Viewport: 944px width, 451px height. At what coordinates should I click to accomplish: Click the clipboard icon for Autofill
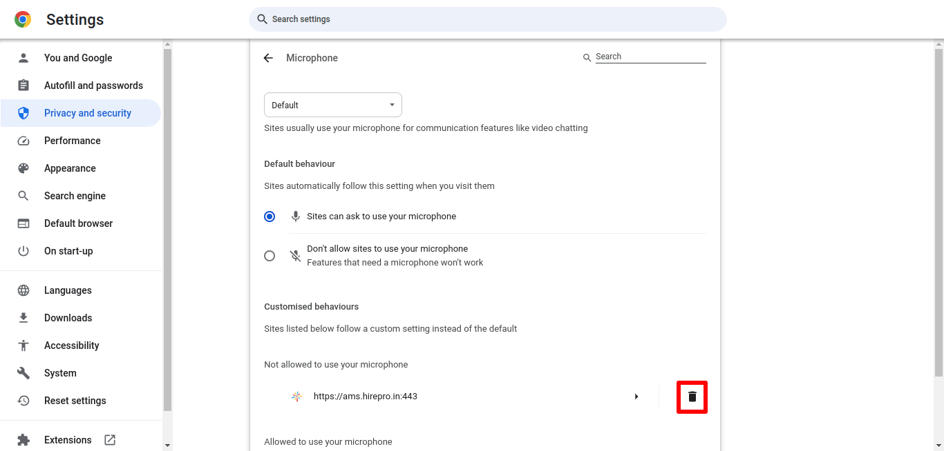[23, 86]
